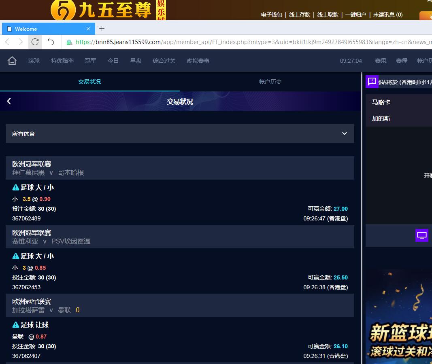This screenshot has width=432, height=364.
Task: Click the 加拉塔萨雷 v 曼联 match header
Action: click(180, 306)
